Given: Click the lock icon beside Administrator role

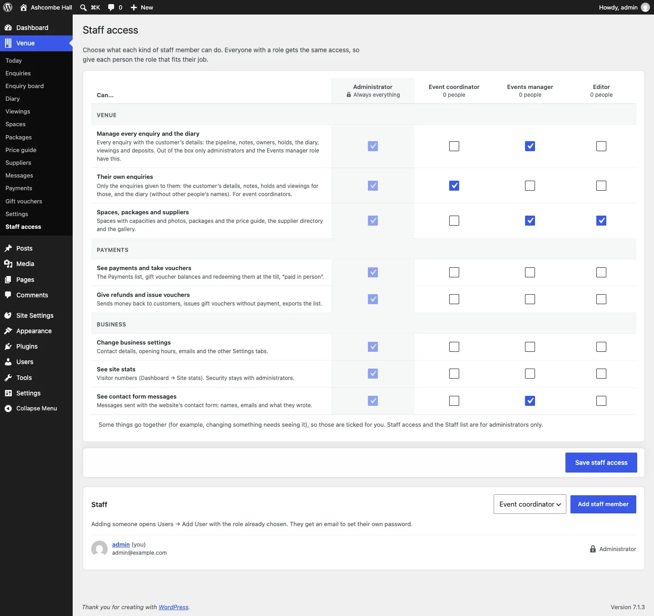Looking at the screenshot, I should (593, 549).
